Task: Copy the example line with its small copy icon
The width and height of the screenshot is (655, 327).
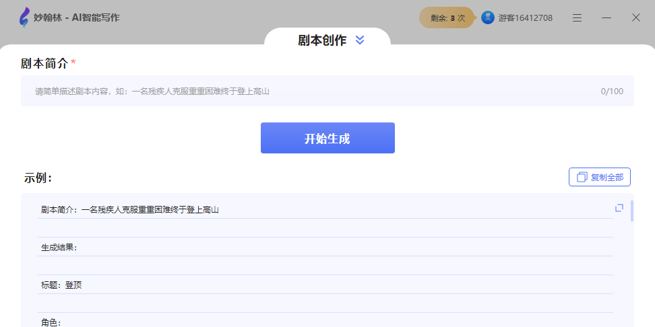Action: 619,208
